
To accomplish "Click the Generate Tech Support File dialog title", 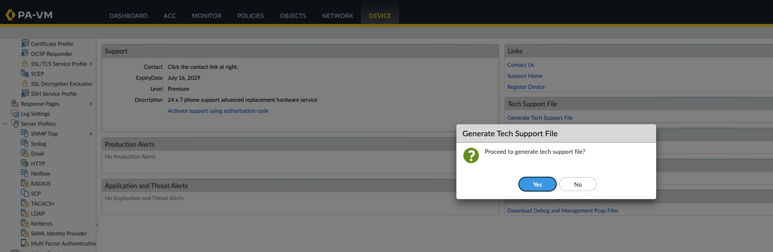I will coord(510,134).
